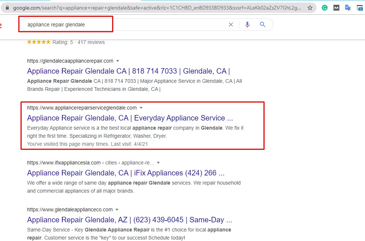Click the blue search magnifier icon
This screenshot has height=241, width=365.
click(x=262, y=24)
